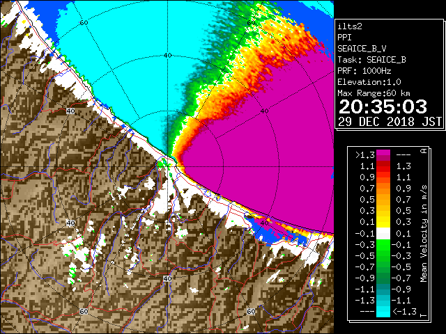Click the 'T' letter at legend bottom corner
This screenshot has width=446, height=334.
424,315
